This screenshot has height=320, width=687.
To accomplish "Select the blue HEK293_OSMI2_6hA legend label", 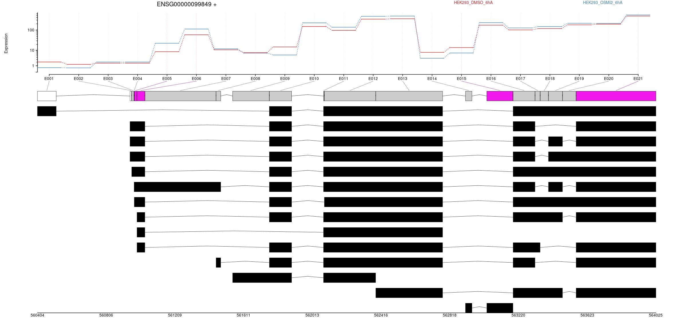I will coord(603,3).
